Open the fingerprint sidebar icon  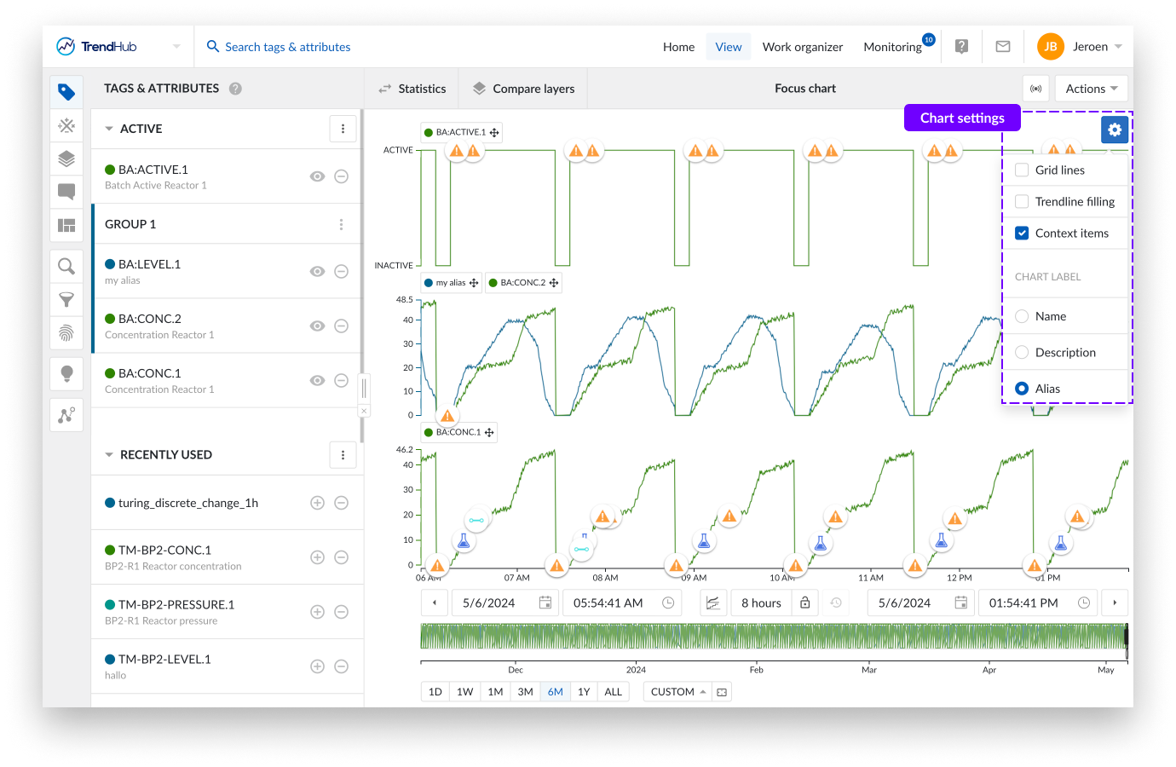coord(66,333)
